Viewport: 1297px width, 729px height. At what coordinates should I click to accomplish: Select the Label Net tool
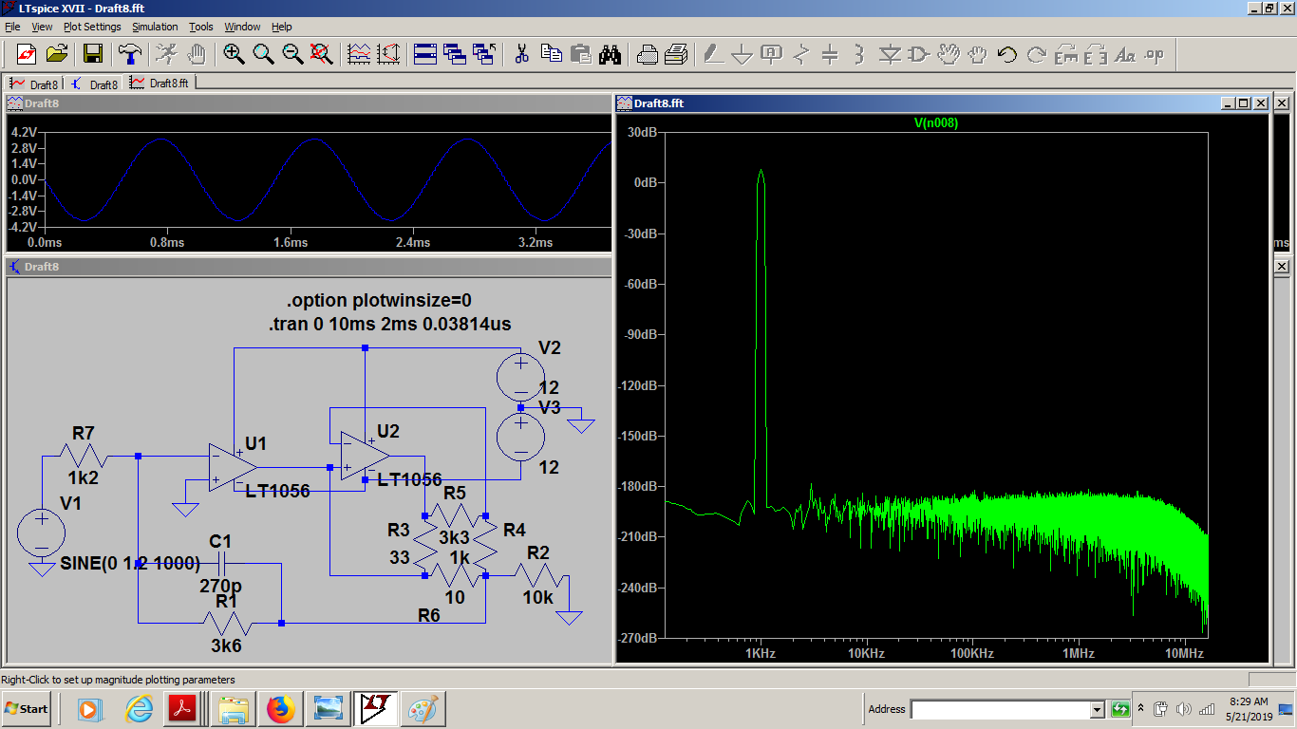[772, 53]
